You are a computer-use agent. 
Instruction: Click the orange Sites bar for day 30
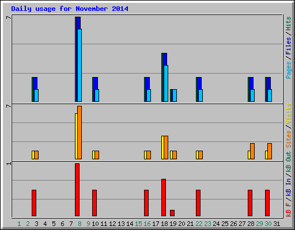pos(270,151)
